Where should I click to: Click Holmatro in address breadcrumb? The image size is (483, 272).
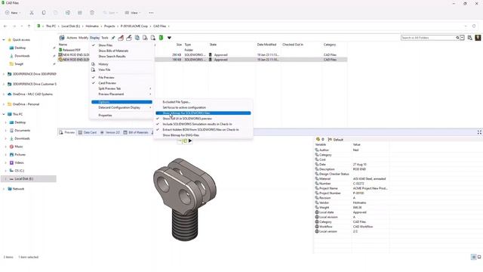[92, 26]
